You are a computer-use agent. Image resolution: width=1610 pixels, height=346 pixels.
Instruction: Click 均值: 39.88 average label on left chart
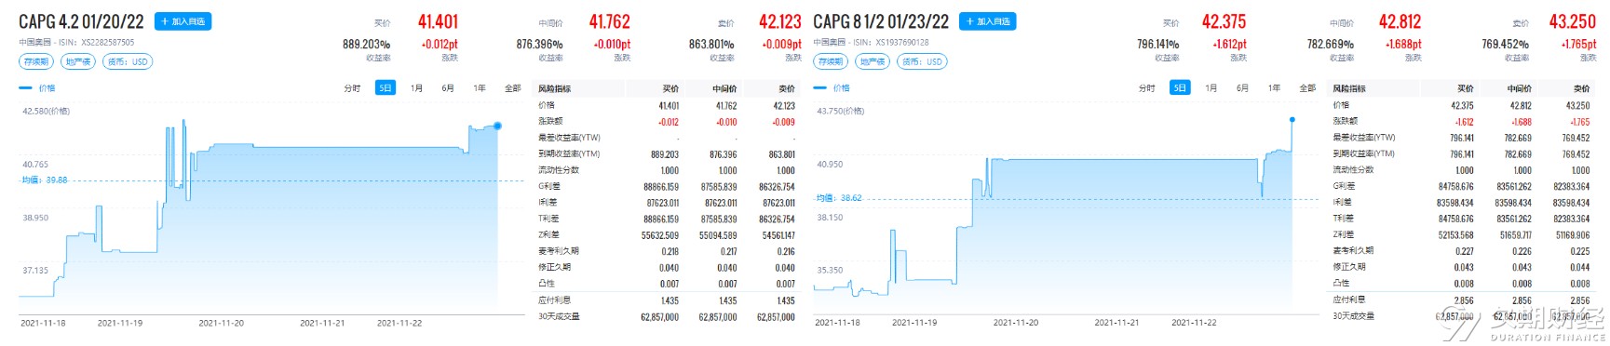[x=45, y=180]
